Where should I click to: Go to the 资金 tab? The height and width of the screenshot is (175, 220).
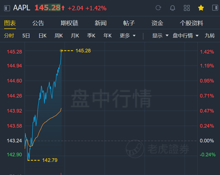[x=157, y=23]
